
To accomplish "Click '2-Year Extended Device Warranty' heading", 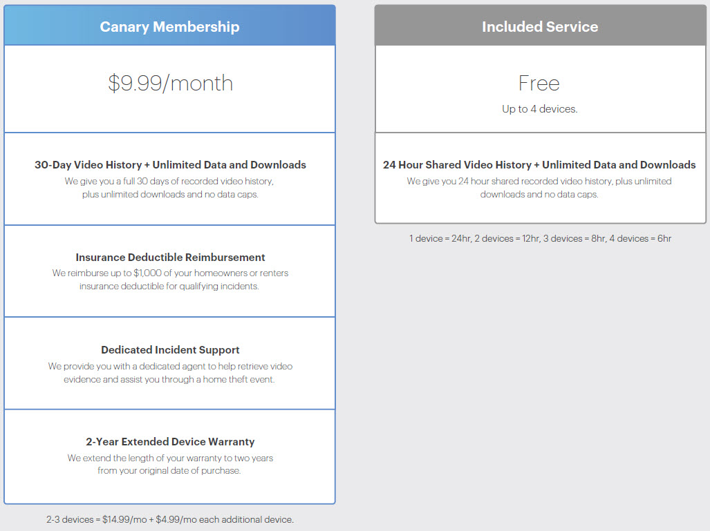I will click(x=170, y=441).
